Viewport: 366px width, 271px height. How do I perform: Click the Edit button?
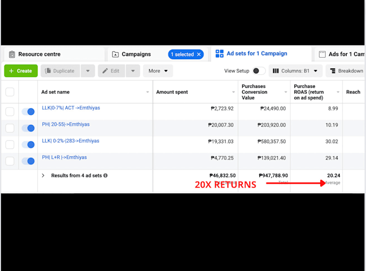point(111,71)
